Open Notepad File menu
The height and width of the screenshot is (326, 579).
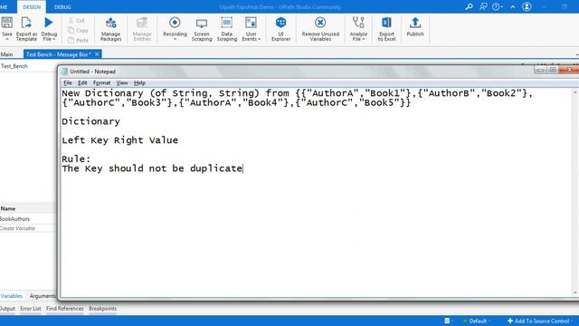68,82
